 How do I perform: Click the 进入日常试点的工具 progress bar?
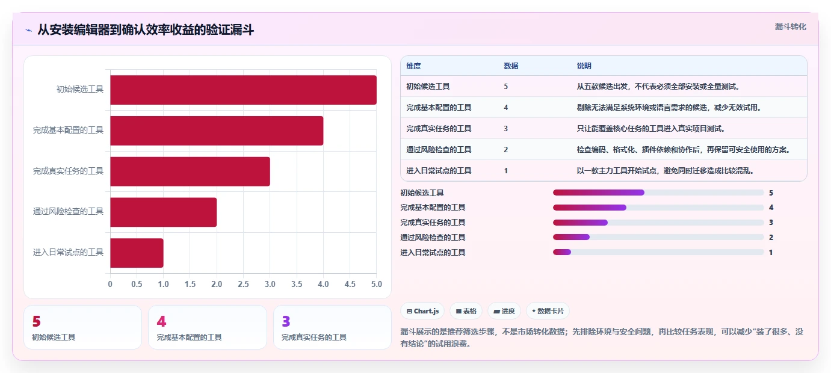tap(658, 252)
